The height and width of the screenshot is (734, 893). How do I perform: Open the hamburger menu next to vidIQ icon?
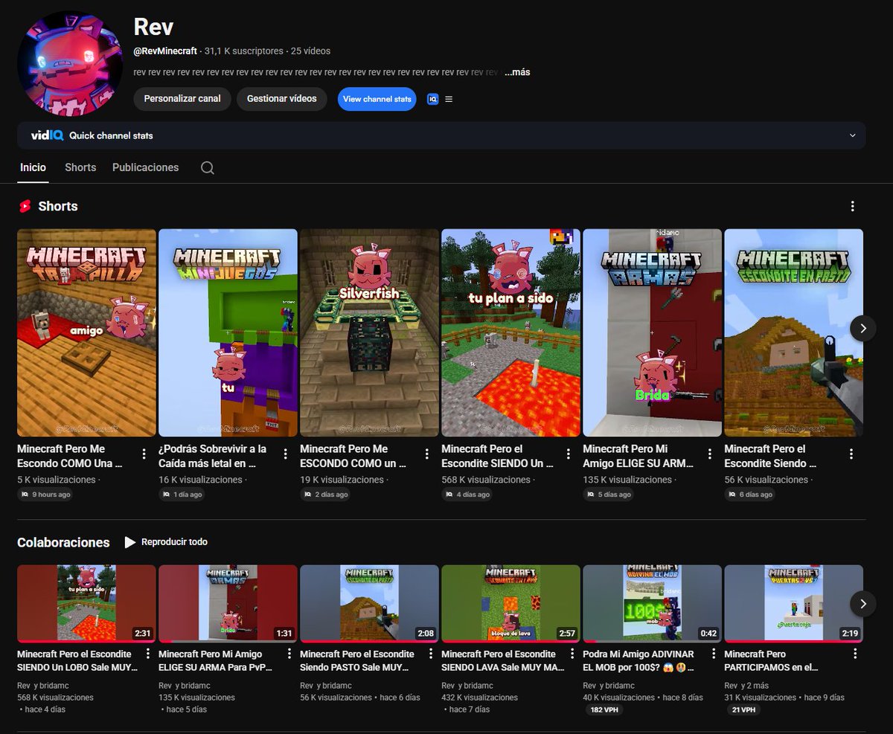(449, 99)
